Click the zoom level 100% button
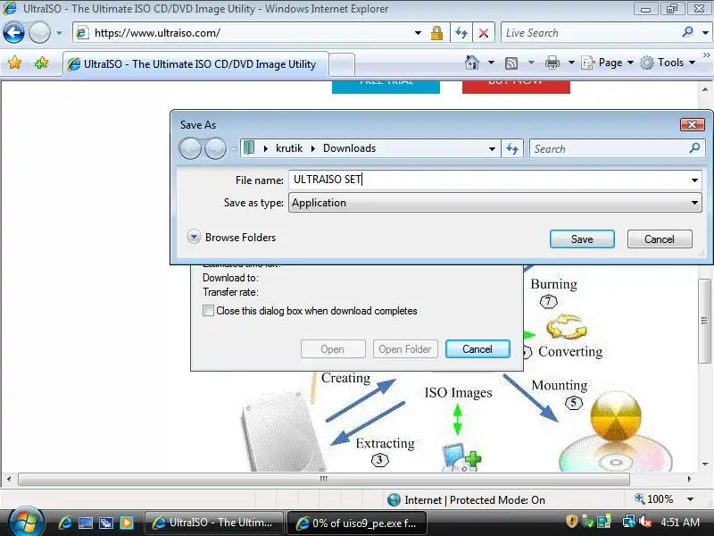Viewport: 714px width, 536px height. click(655, 499)
